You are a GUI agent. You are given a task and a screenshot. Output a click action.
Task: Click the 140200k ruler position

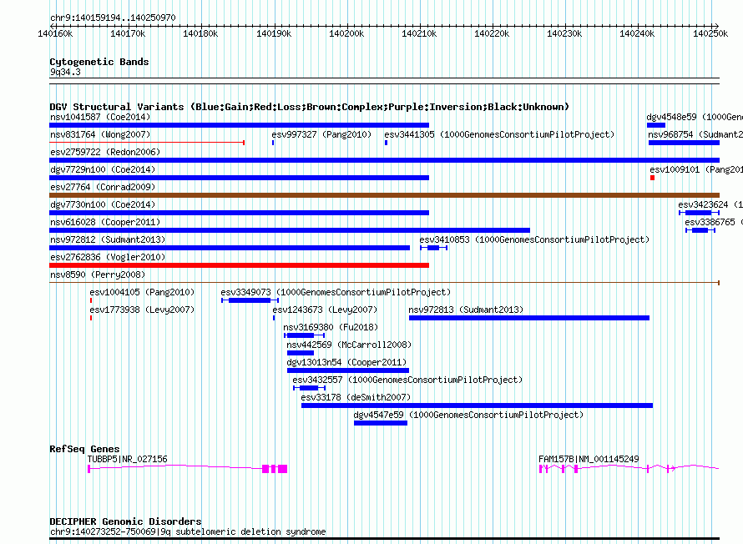[x=346, y=33]
